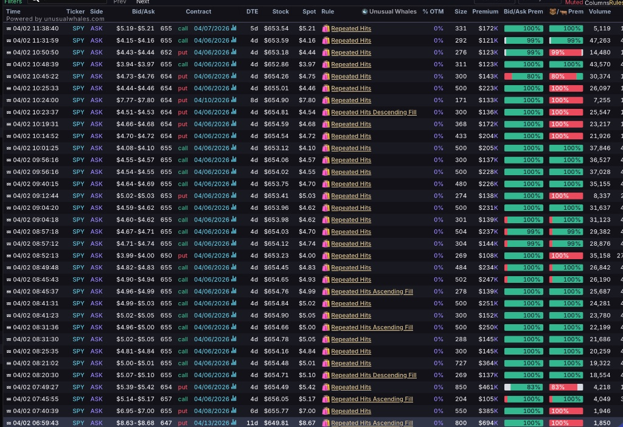Click shopping bag rule icon in 08:49:48 row
Image resolution: width=623 pixels, height=427 pixels.
(x=326, y=267)
